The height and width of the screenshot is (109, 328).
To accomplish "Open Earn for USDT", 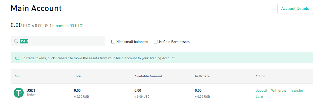I will 259,96.
